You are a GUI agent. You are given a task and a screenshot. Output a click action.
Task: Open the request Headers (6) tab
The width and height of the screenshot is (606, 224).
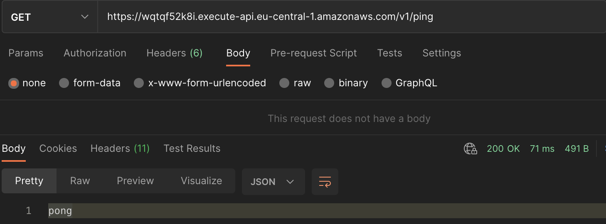click(x=175, y=53)
